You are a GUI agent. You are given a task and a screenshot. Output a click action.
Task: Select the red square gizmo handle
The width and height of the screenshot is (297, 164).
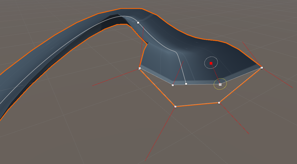(x=210, y=63)
